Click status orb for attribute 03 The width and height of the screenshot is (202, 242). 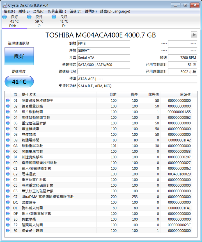point(8,112)
